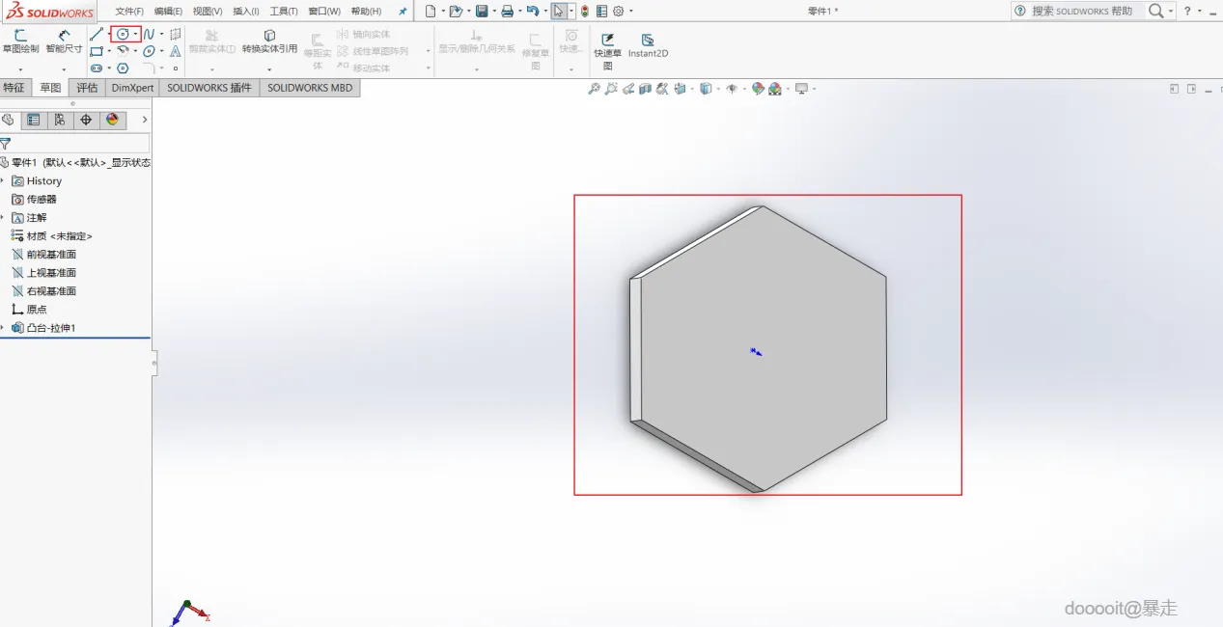Click the Edit Appearance color sphere icon

tap(758, 89)
